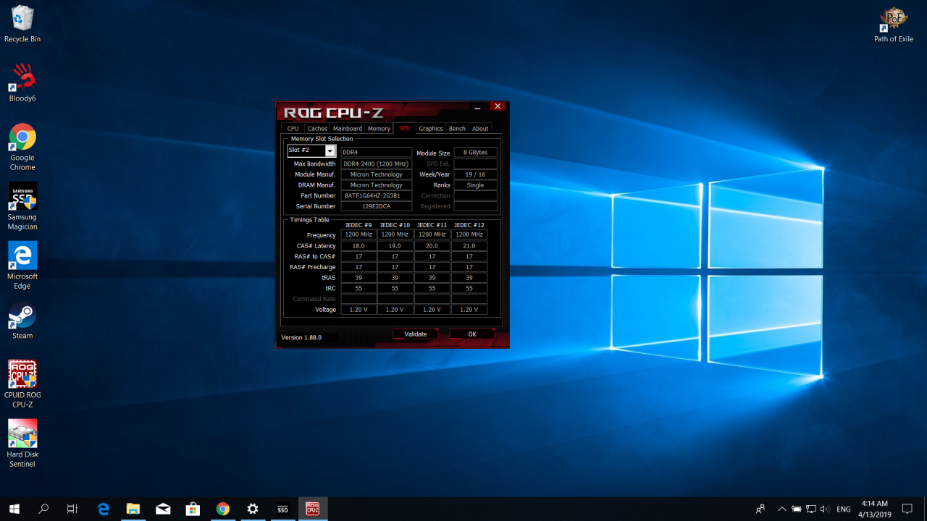The height and width of the screenshot is (521, 927).
Task: Click File Explorer in the taskbar
Action: click(x=133, y=509)
